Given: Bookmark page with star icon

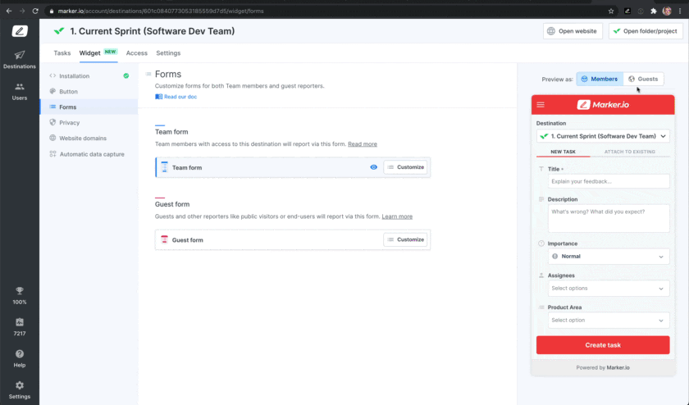Looking at the screenshot, I should pos(611,11).
